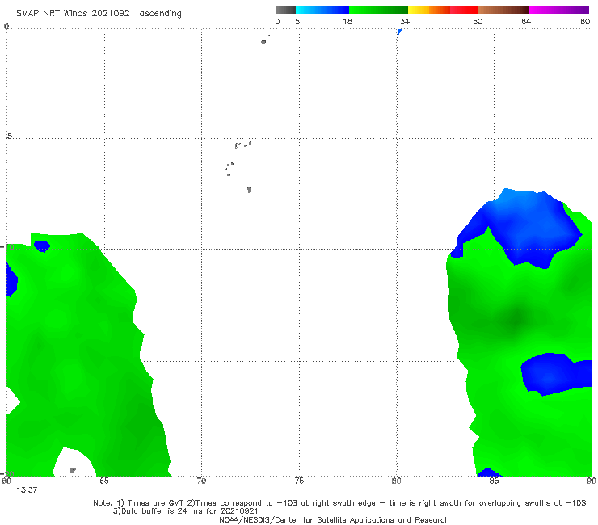
Task: Click the magenta-purple segment of the color scale
Action: pos(559,10)
